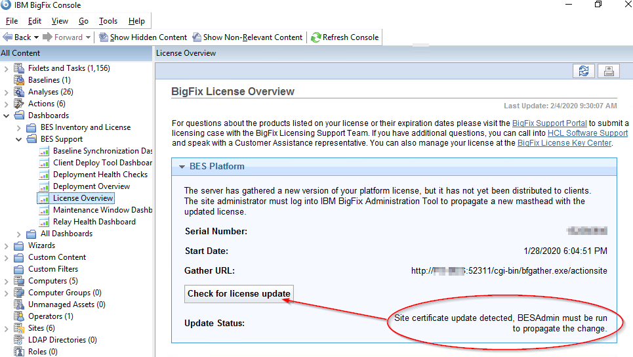The image size is (633, 357).
Task: Select the Dashboards folder icon
Action: coord(19,115)
